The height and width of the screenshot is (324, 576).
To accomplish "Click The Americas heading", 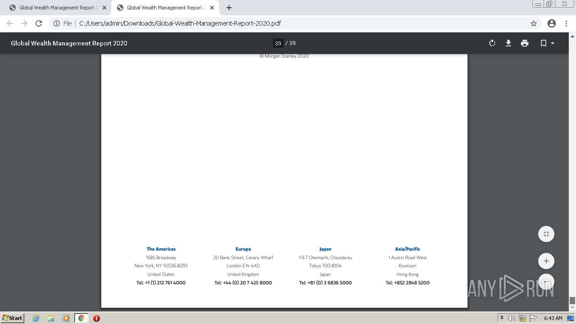I will pos(161,249).
